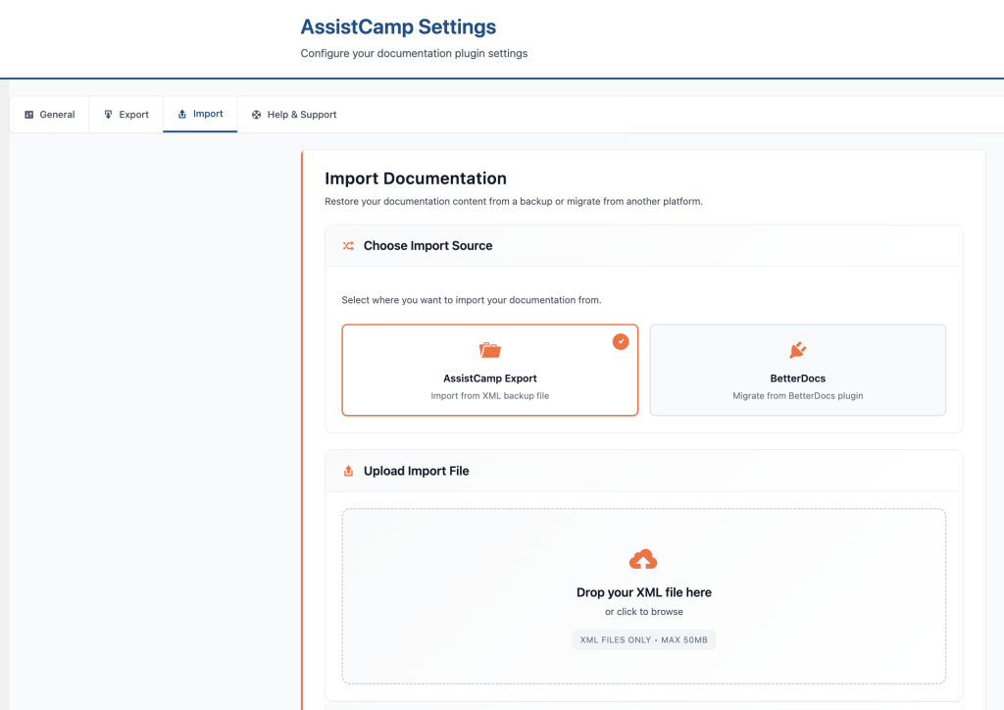Click the shuffle icon beside Choose Import Source
1004x710 pixels.
coord(348,246)
